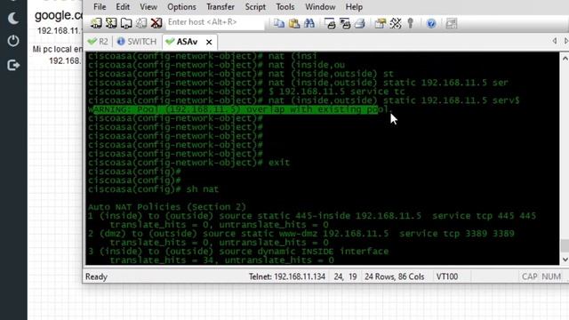Click the Print Selection icon
The height and width of the screenshot is (320, 569).
point(345,23)
